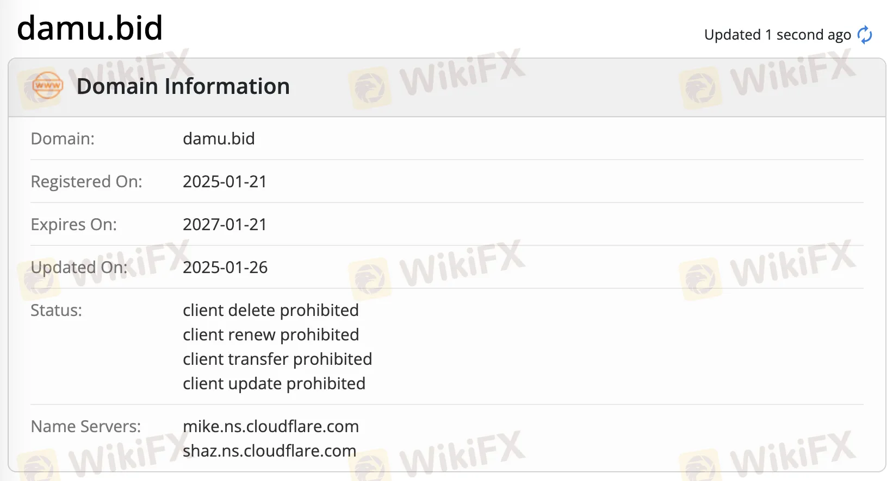Click the Updated 1 second ago text

coord(777,35)
